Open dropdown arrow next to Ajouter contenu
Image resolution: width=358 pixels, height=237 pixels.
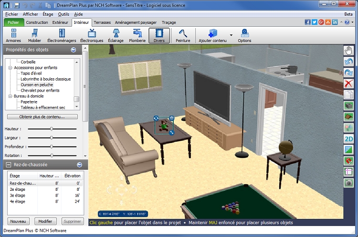pos(231,35)
